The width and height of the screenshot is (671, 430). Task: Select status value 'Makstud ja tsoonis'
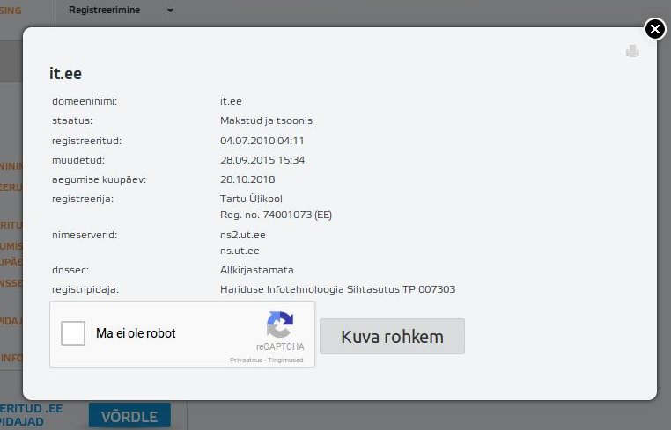point(266,121)
